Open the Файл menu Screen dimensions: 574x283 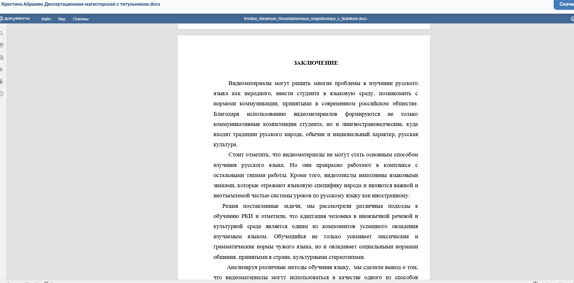pos(46,19)
